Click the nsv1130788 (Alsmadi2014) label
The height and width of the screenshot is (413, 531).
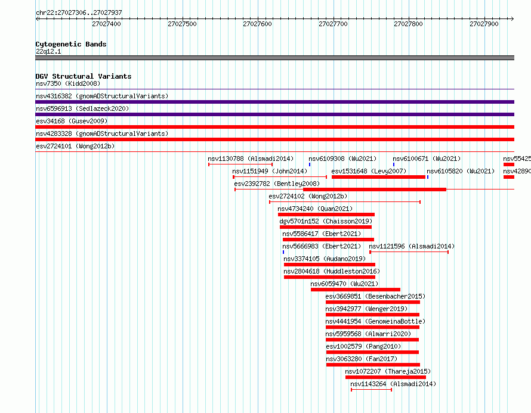(251, 159)
